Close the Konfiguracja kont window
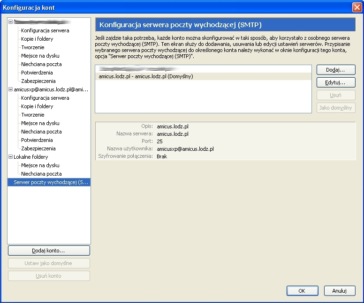Viewport: 364px width, 303px height. coord(356,7)
